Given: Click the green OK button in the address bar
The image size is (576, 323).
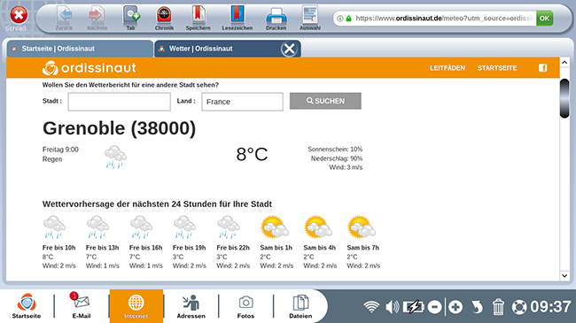Looking at the screenshot, I should coord(544,18).
